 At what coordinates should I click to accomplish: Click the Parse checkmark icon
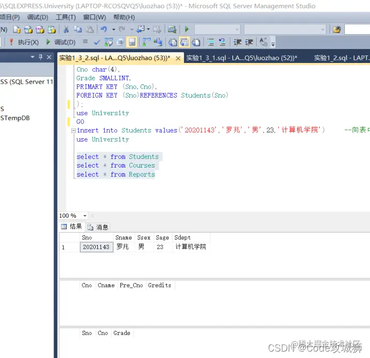97,42
